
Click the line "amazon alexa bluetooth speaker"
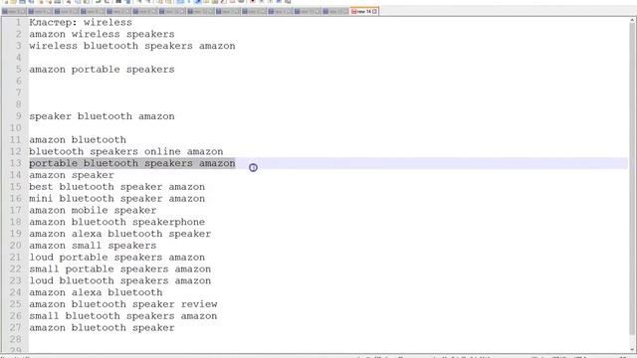click(x=119, y=235)
